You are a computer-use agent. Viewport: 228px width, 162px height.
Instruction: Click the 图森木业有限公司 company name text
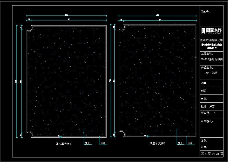coord(211,40)
